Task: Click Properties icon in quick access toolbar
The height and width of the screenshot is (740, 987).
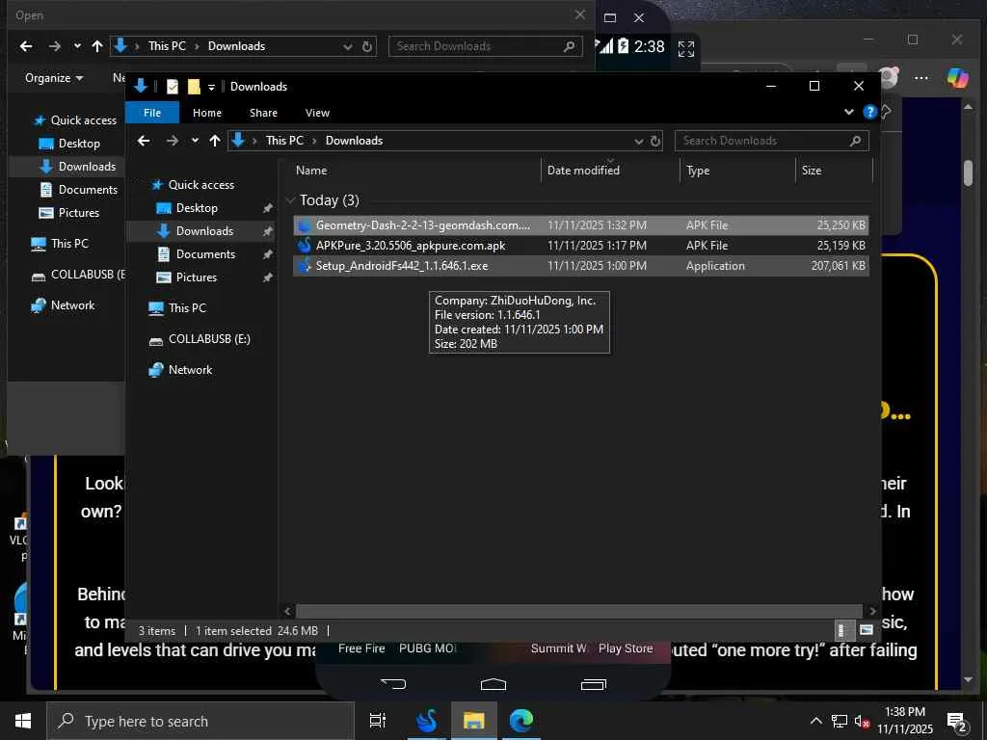Action: [172, 86]
